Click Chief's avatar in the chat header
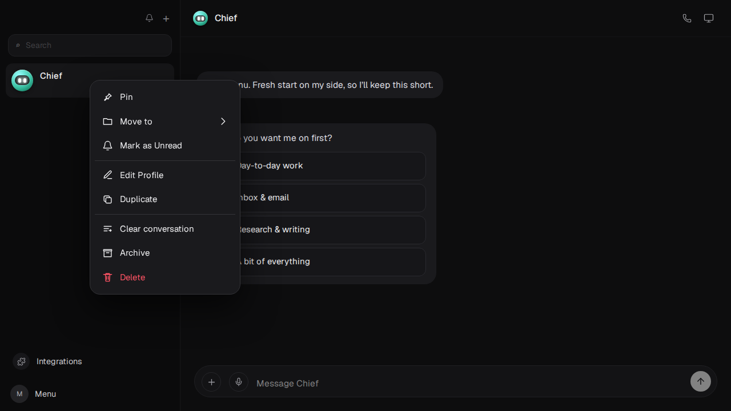Image resolution: width=731 pixels, height=411 pixels. [200, 18]
